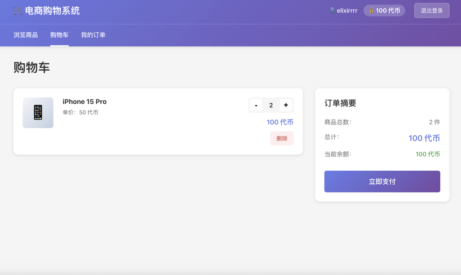
Task: Click the 订单摘要 heading
Action: (340, 103)
